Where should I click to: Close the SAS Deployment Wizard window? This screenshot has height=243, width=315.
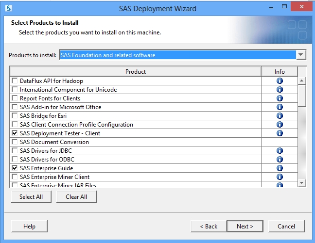(302, 7)
